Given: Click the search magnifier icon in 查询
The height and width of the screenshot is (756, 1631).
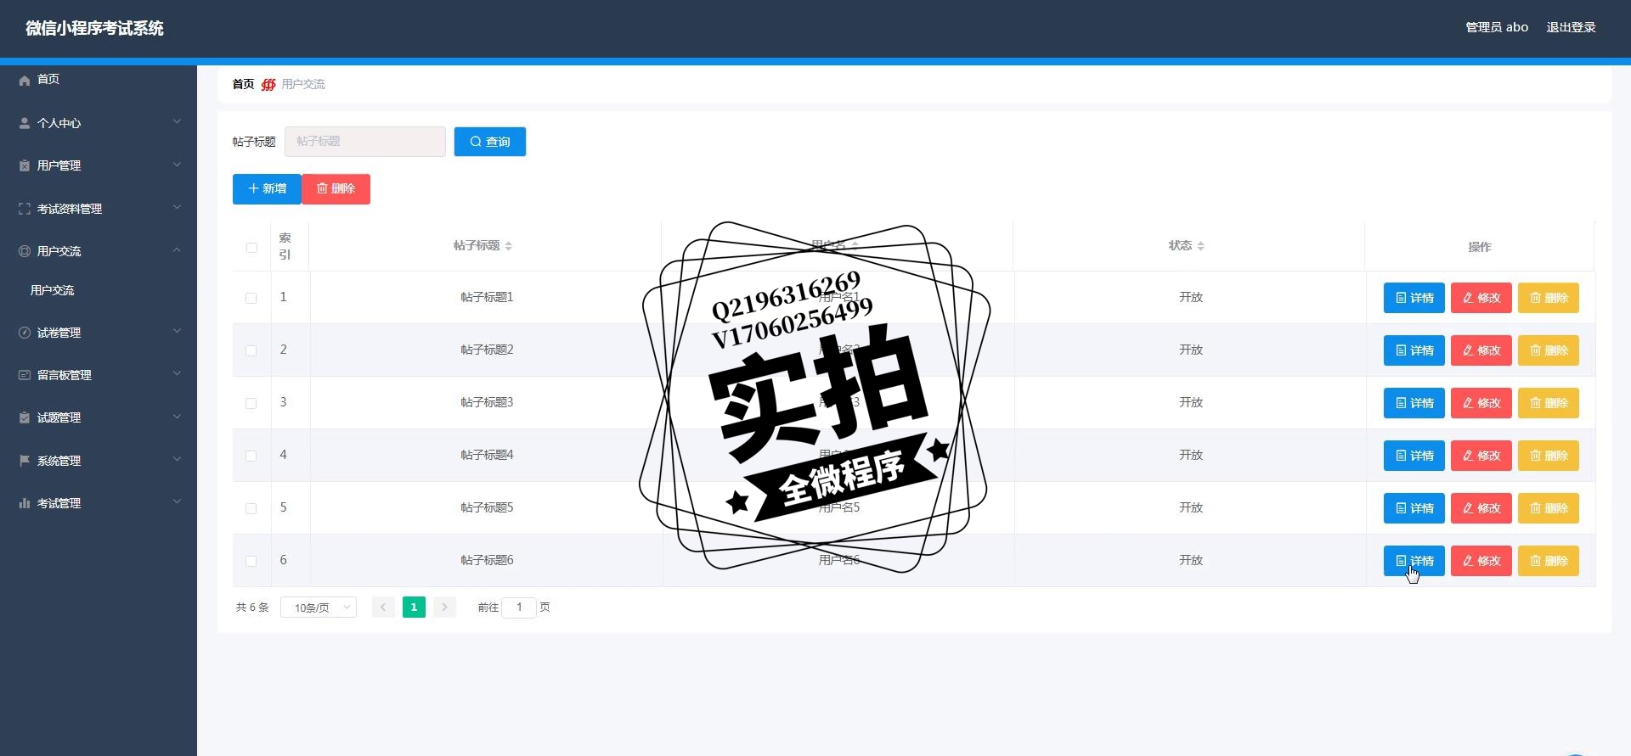Looking at the screenshot, I should tap(476, 142).
